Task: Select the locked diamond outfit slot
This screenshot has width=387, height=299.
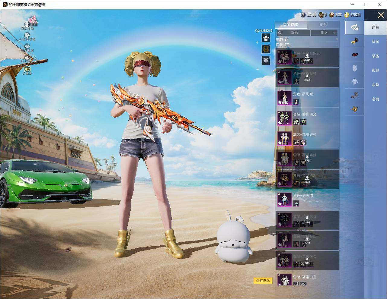Action: click(266, 61)
